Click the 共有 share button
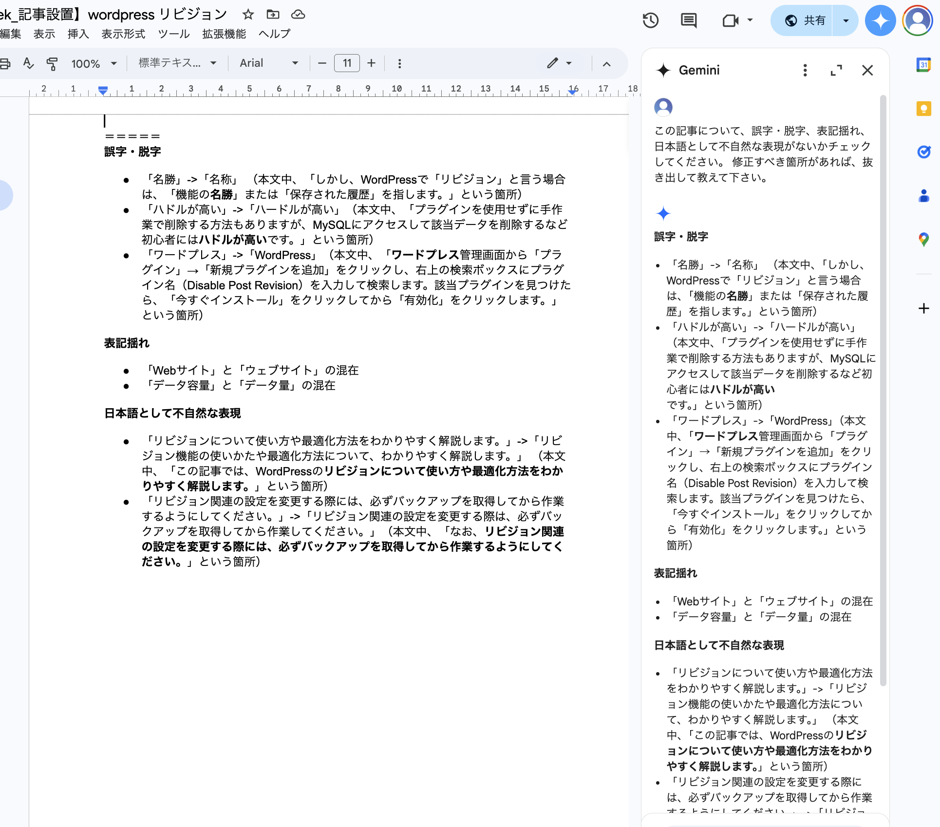 803,20
